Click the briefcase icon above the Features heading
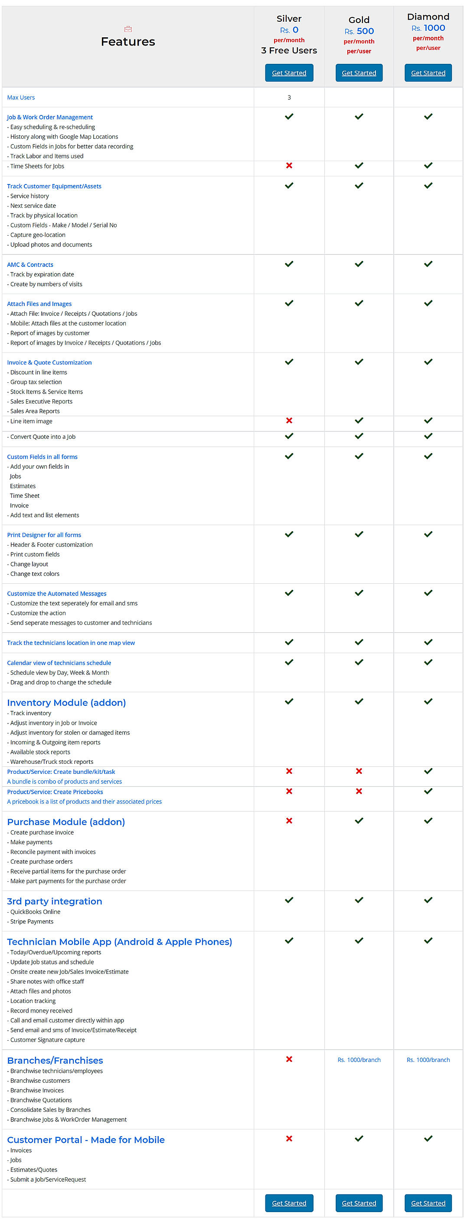Viewport: 464px width, 1226px height. pos(128,29)
